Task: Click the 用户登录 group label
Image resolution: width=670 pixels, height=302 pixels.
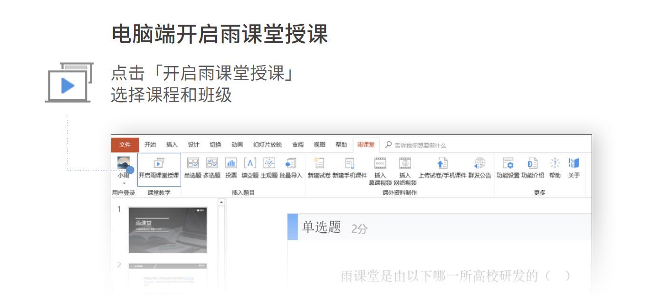Action: point(124,192)
